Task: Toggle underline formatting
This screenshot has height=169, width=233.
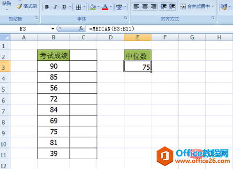Action: coord(64,7)
